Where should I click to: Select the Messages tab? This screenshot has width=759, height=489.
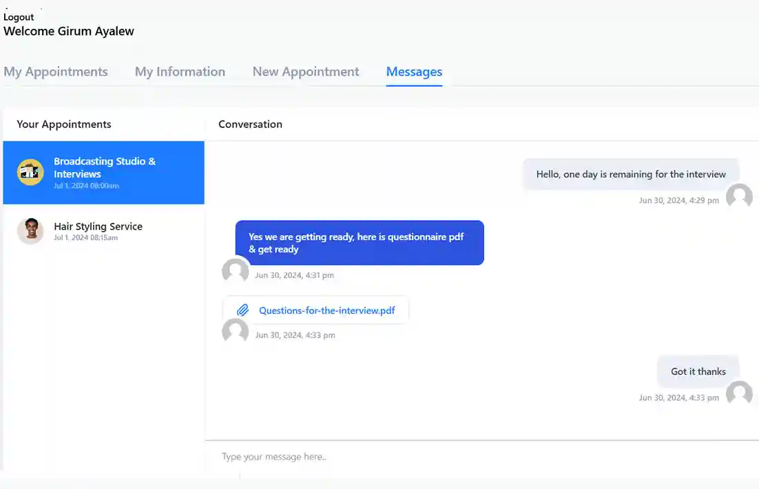414,72
